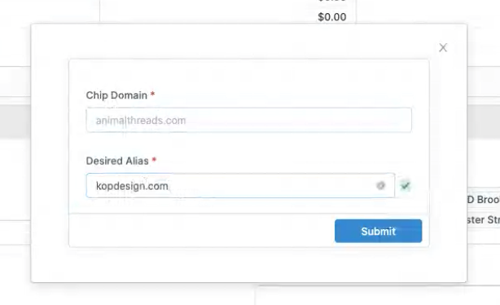Select the red asterisk next to Chip Domain
This screenshot has height=305, width=500.
pyautogui.click(x=152, y=94)
